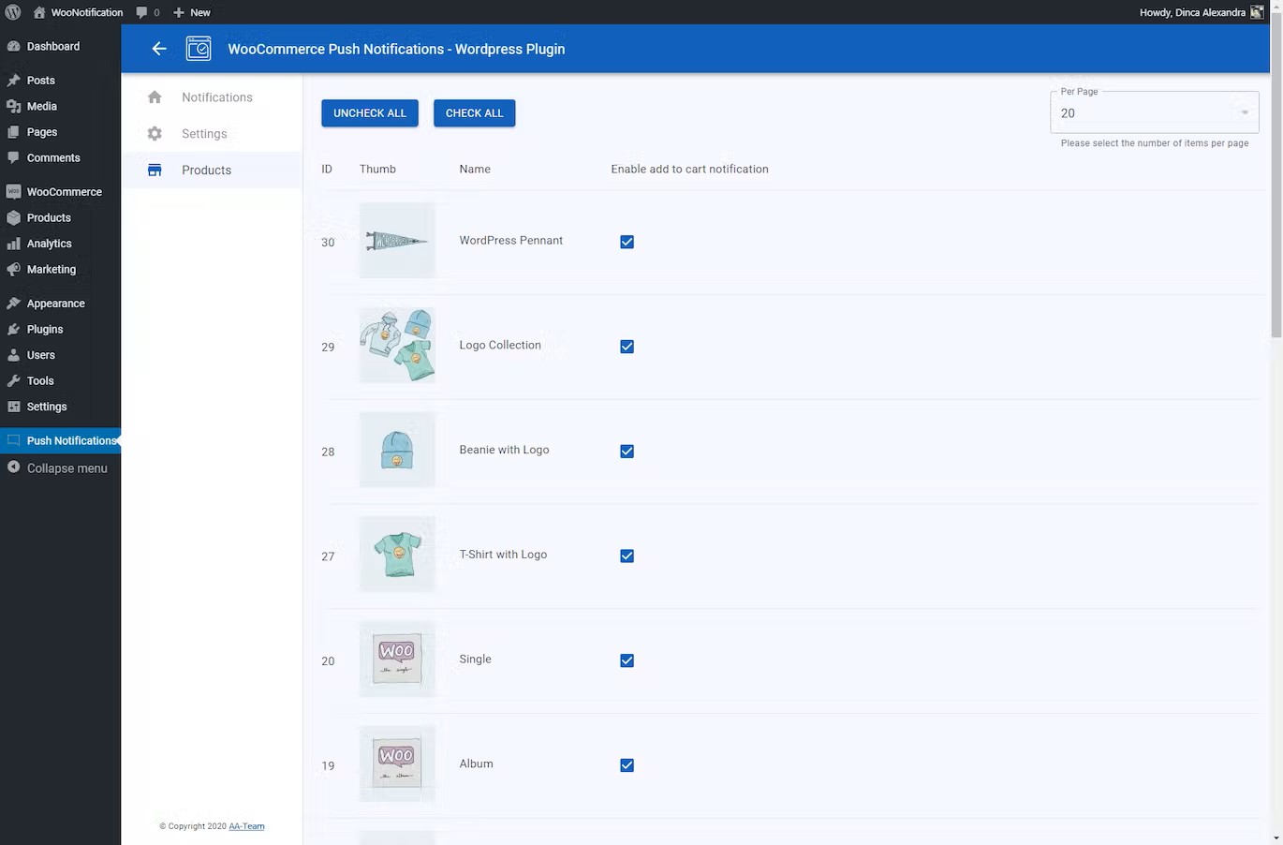Click the Collapse menu arrow icon
Viewport: 1283px width, 845px height.
13,467
